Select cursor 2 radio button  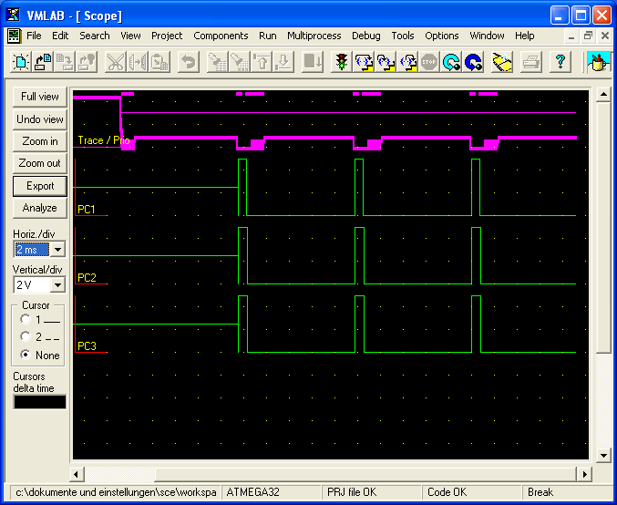26,336
